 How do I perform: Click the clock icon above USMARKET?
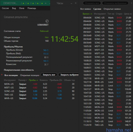pos(47,21)
